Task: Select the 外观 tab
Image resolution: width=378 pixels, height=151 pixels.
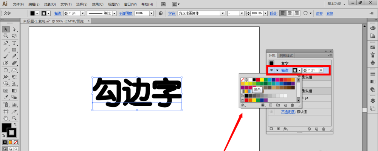Action: click(272, 56)
